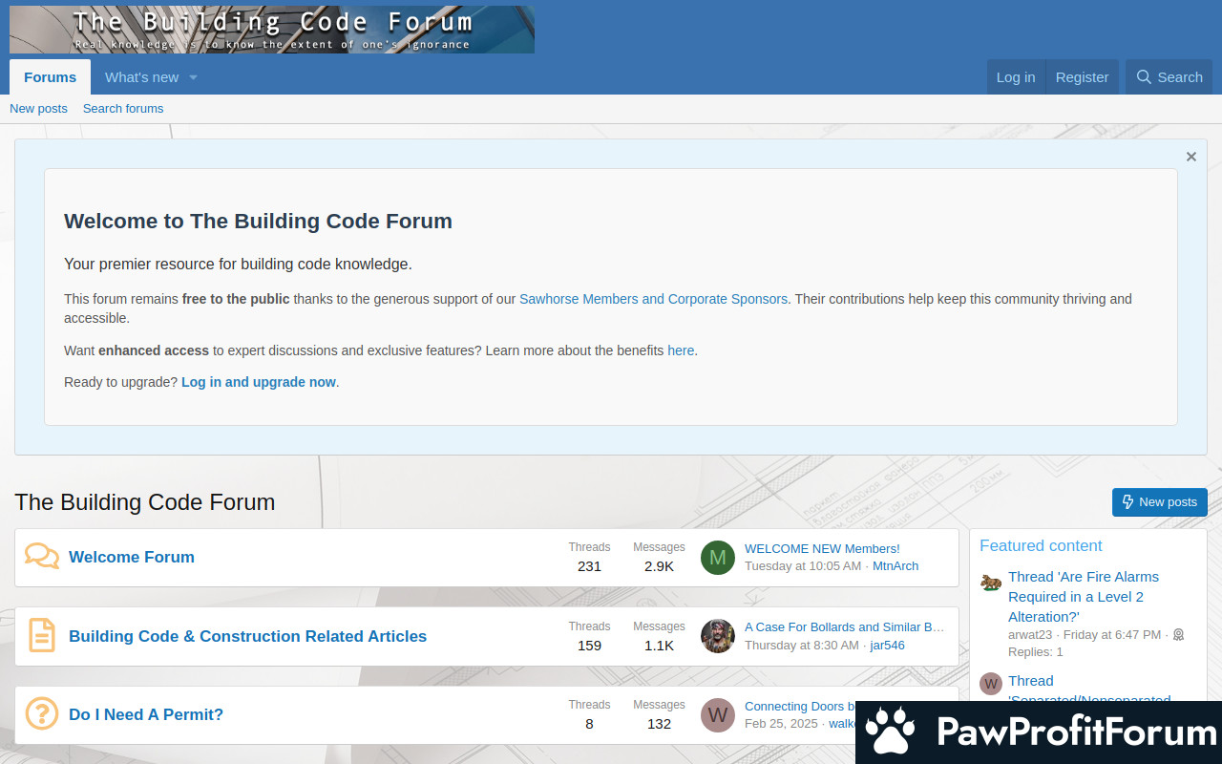Click the 'Replies: 1' text
Screen dimensions: 1222x764
tap(1036, 652)
